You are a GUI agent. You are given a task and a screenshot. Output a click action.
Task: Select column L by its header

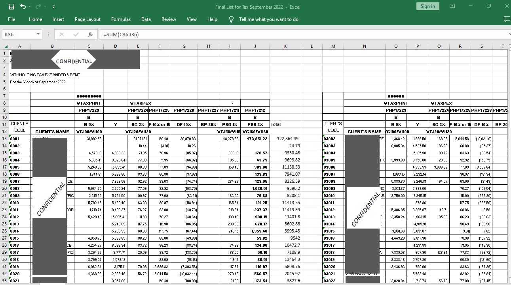[x=312, y=47]
